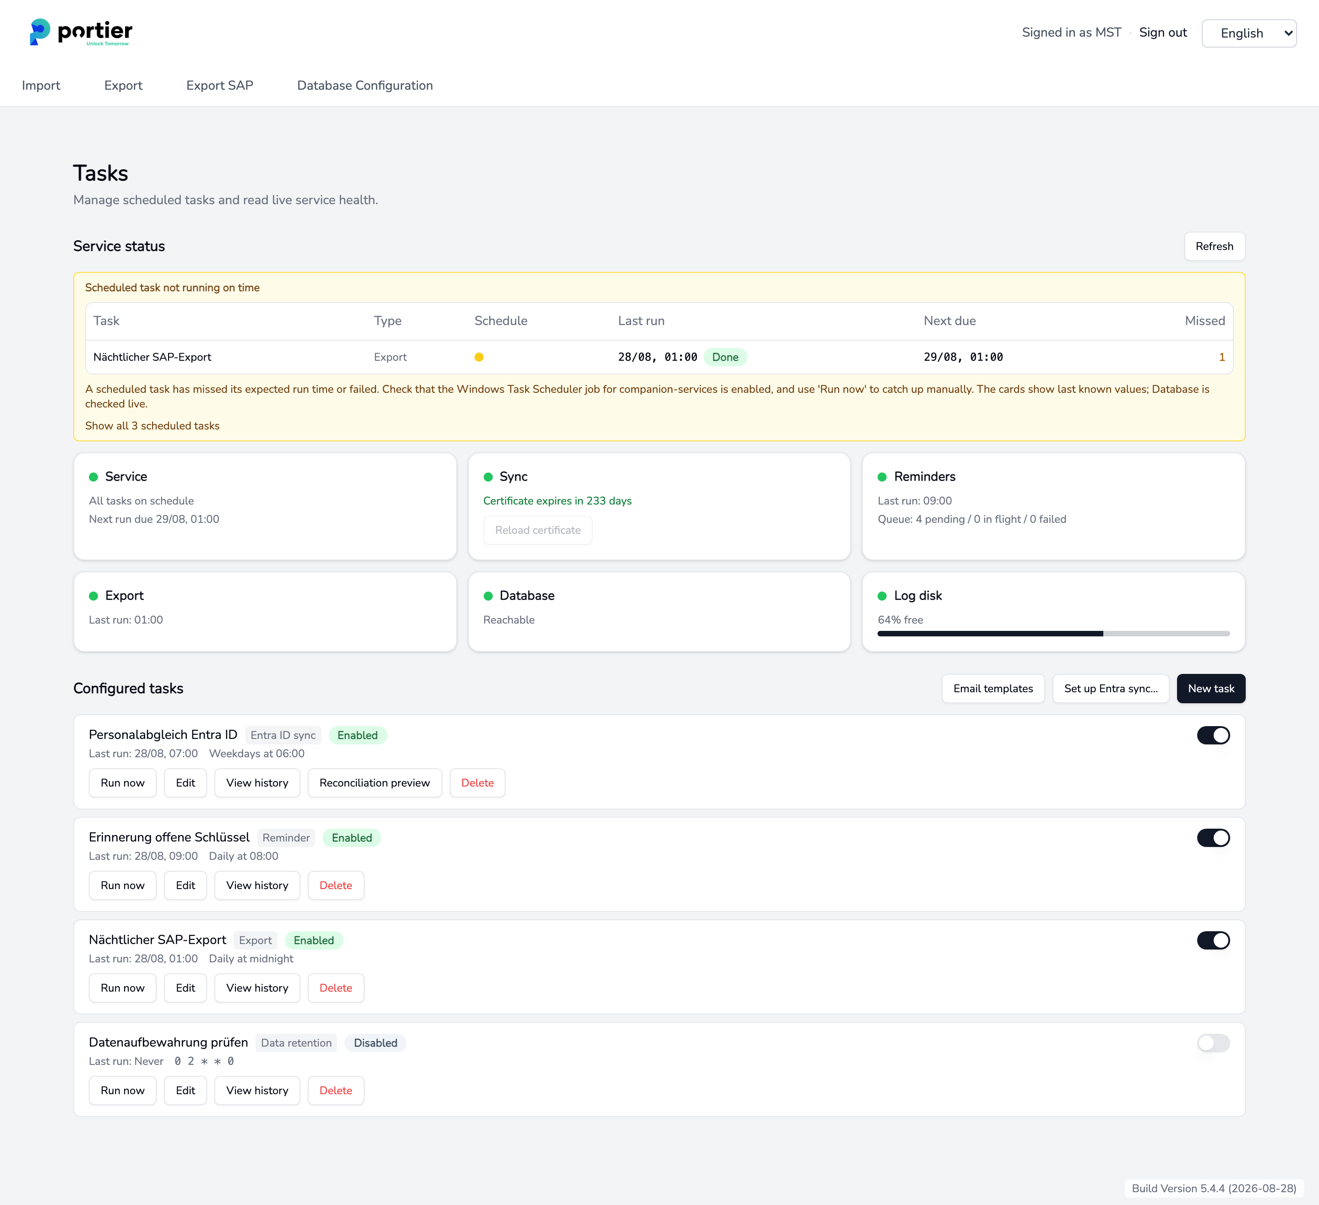Expand Show all 3 scheduled tasks
This screenshot has width=1319, height=1205.
coord(153,426)
